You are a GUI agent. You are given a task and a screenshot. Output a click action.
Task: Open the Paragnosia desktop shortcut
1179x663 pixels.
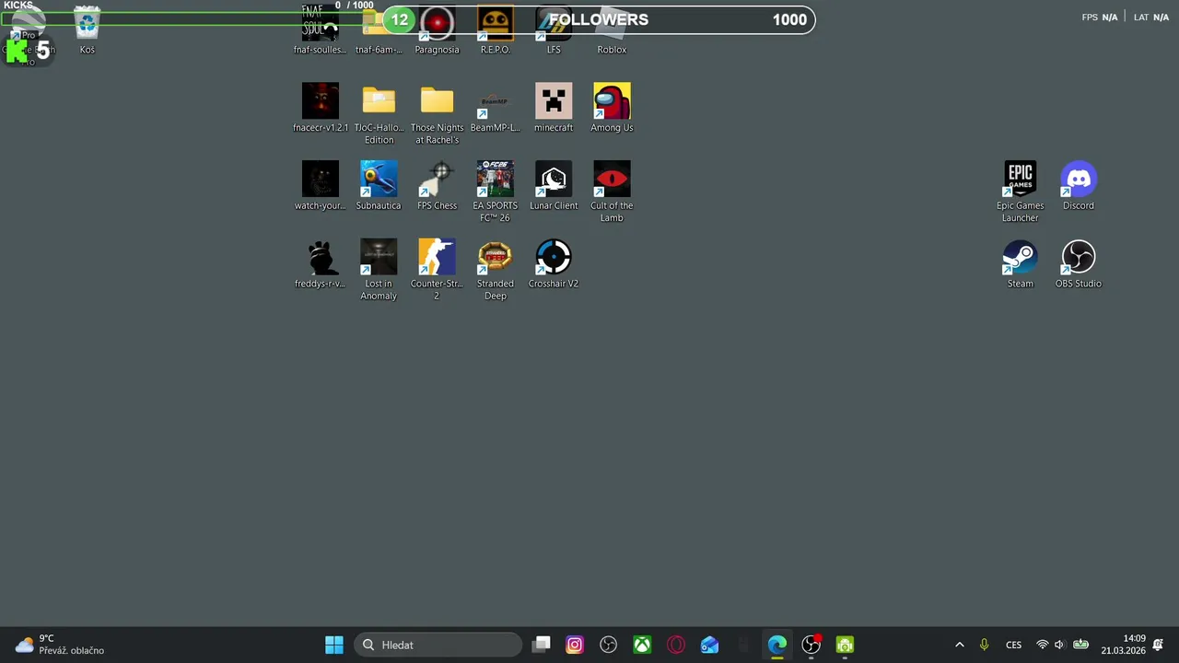point(437,30)
